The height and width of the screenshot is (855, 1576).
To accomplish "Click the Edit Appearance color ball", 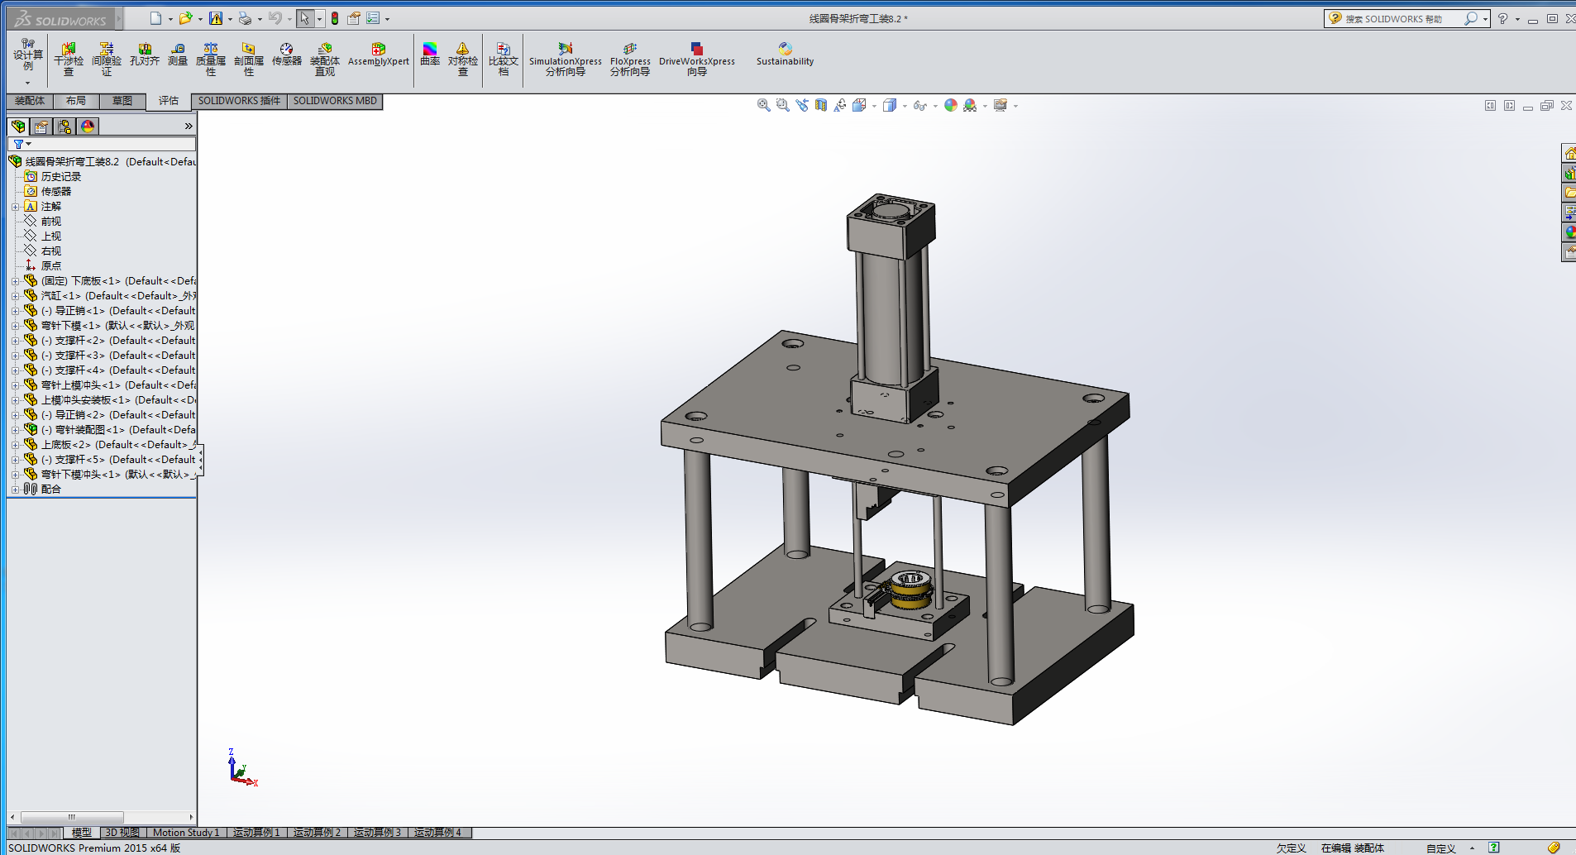I will pyautogui.click(x=951, y=106).
